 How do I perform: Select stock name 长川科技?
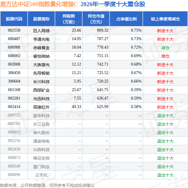[41, 82]
